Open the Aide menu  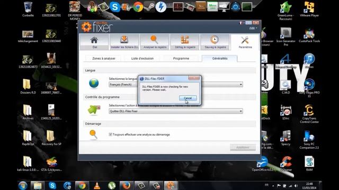(x=253, y=28)
